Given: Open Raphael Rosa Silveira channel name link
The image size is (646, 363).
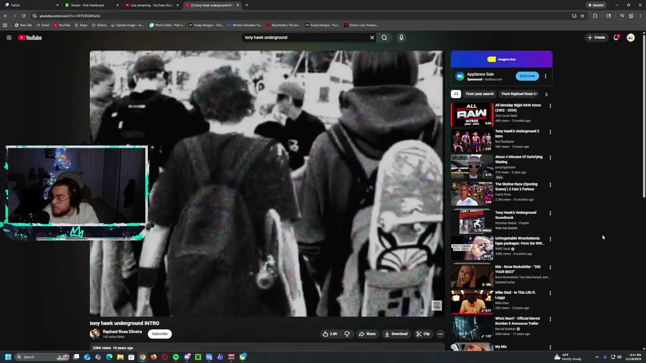Looking at the screenshot, I should [x=122, y=332].
